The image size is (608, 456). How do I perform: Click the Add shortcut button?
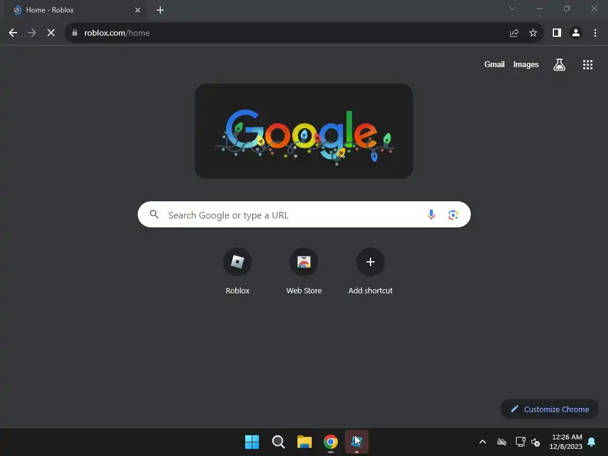pyautogui.click(x=370, y=271)
